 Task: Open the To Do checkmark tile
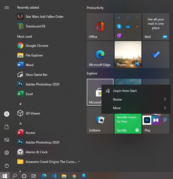[x=156, y=55]
